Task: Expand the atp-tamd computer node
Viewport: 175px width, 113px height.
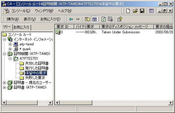Action: click(10, 44)
